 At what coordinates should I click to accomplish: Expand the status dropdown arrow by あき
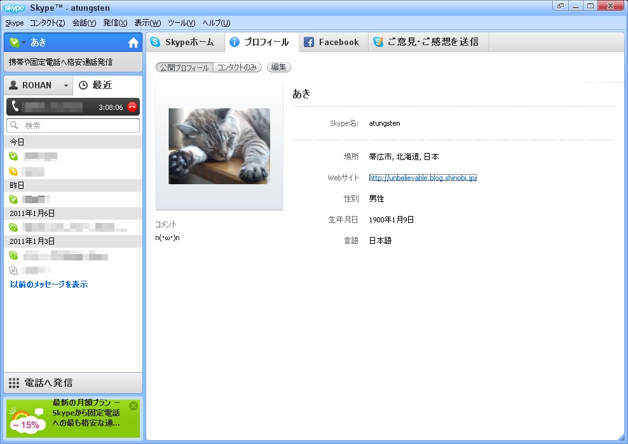pos(24,43)
